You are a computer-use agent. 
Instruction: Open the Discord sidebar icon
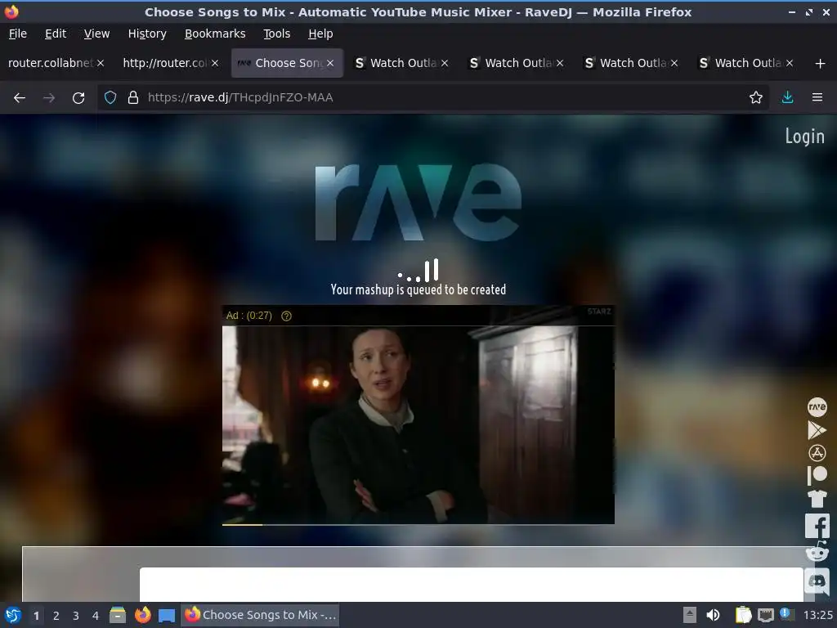(817, 581)
